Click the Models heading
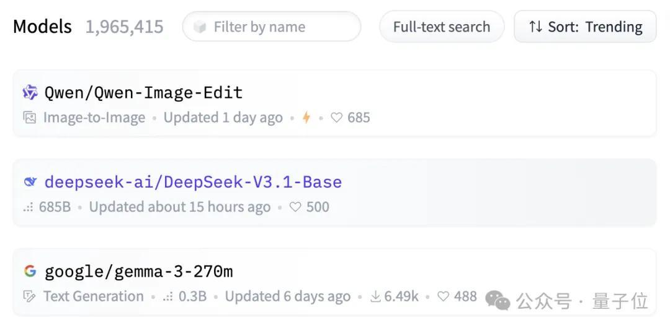670x328 pixels. [x=42, y=27]
